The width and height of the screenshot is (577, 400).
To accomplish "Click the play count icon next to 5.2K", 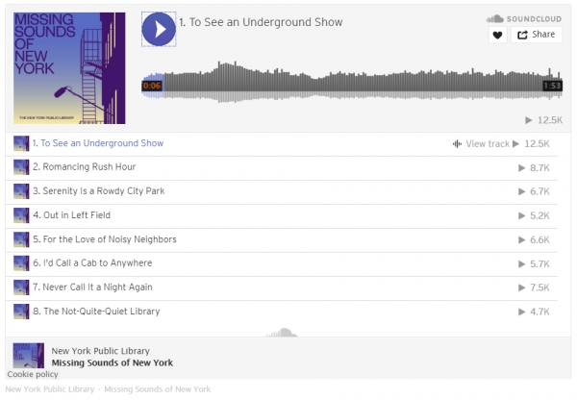I will [x=521, y=216].
